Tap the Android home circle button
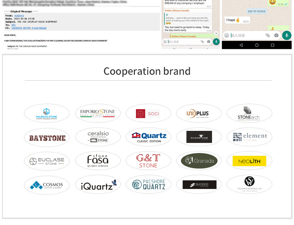 pos(257,45)
